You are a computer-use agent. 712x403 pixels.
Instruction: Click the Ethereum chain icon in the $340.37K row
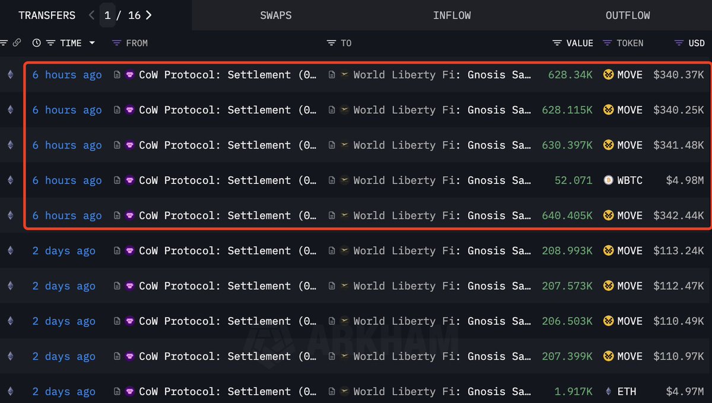click(x=9, y=75)
